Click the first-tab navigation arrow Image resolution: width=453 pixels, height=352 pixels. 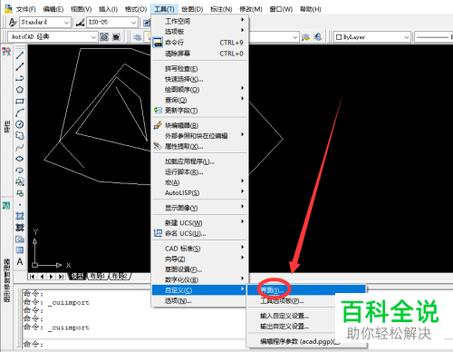33,277
